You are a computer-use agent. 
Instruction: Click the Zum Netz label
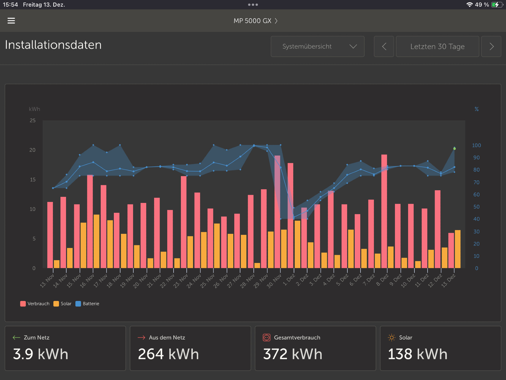(37, 337)
